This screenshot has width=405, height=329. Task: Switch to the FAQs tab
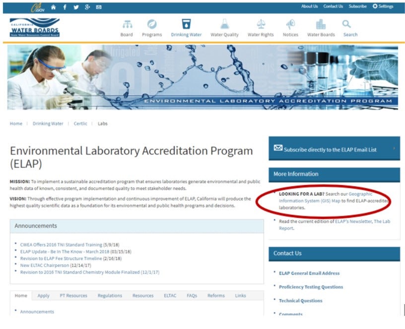192,295
